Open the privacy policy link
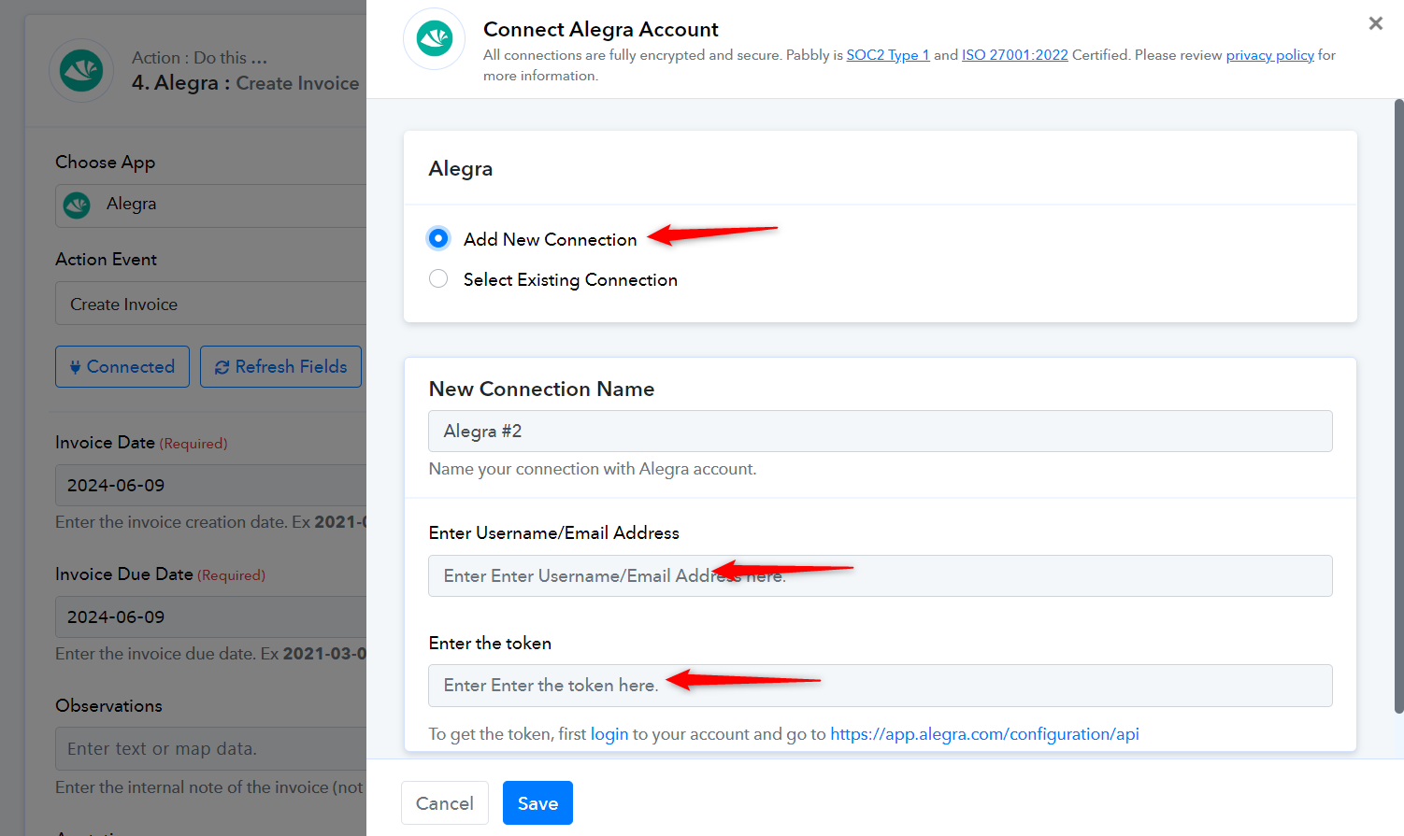 (x=1270, y=55)
